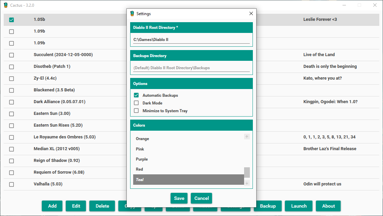Close the Settings dialog with the X
The image size is (383, 216).
[251, 14]
